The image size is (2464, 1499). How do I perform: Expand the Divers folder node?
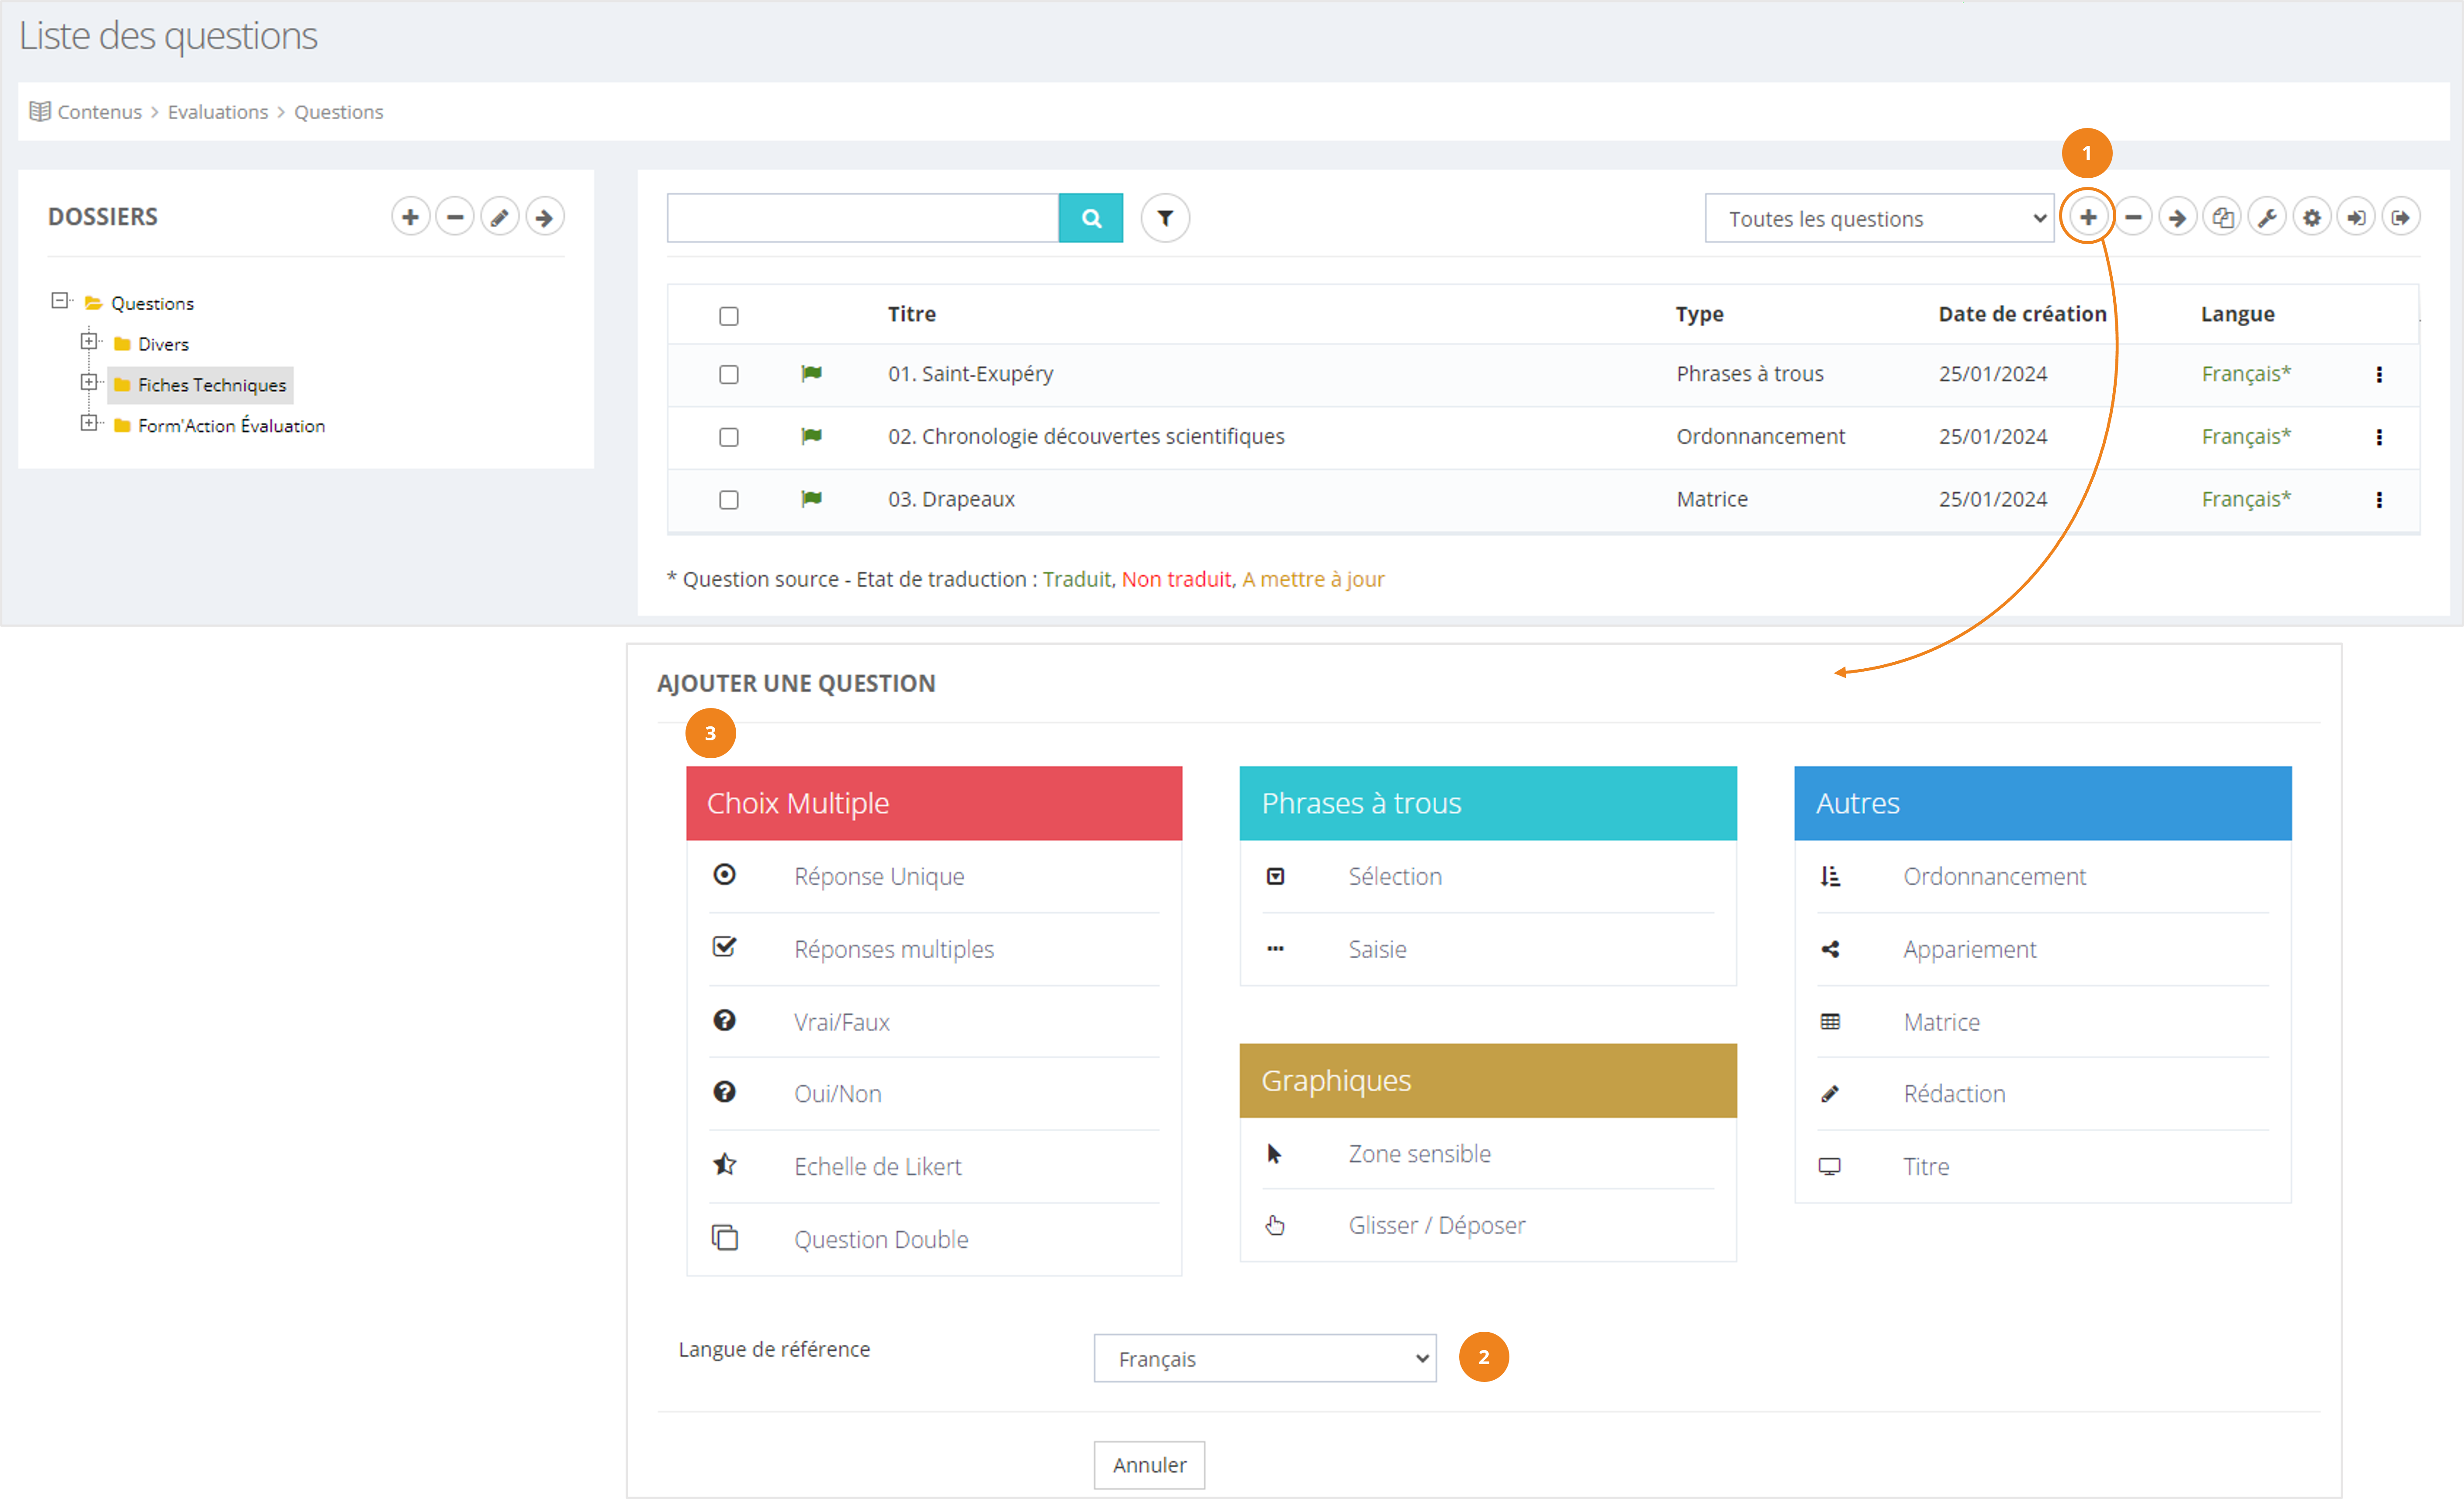tap(89, 341)
